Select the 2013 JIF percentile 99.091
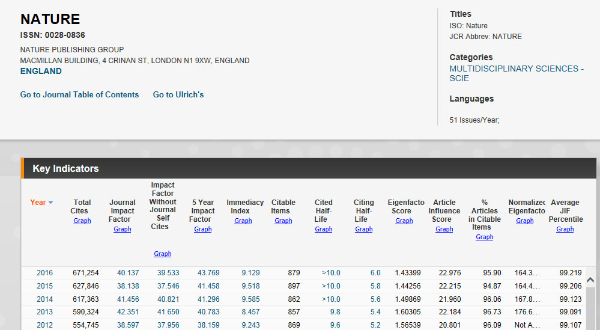Screen dimensions: 600x330 click(x=571, y=312)
